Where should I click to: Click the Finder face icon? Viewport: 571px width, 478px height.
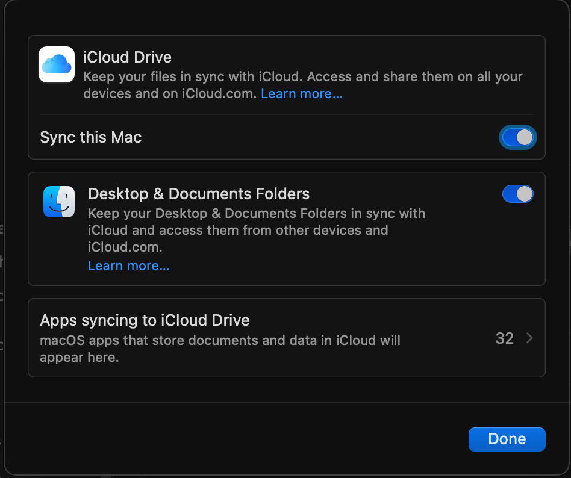tap(59, 202)
